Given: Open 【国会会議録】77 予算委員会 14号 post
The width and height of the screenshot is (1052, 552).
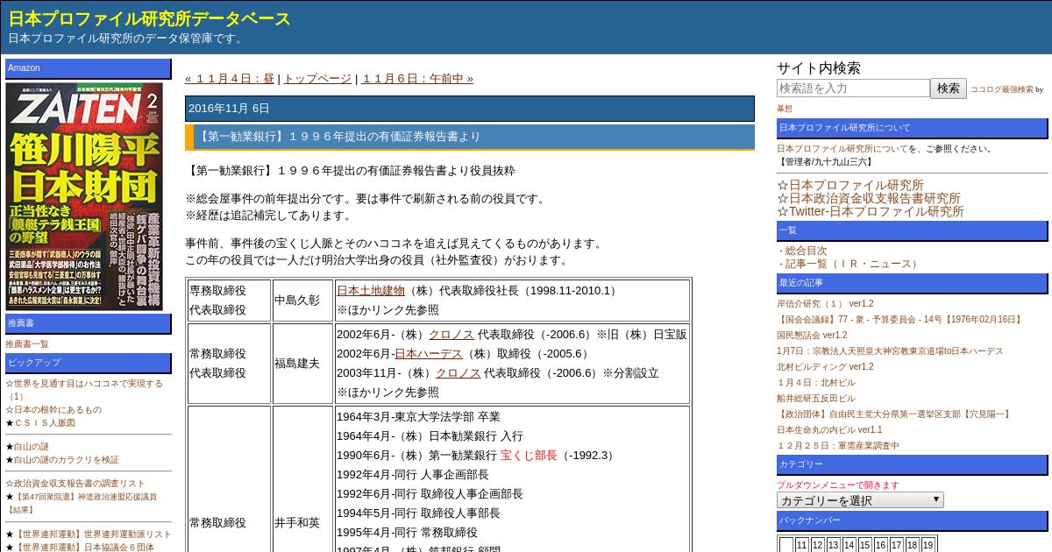Looking at the screenshot, I should click(900, 320).
